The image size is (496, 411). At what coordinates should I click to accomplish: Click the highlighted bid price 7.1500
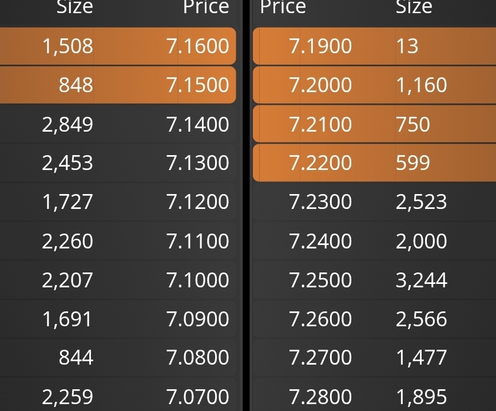(197, 85)
